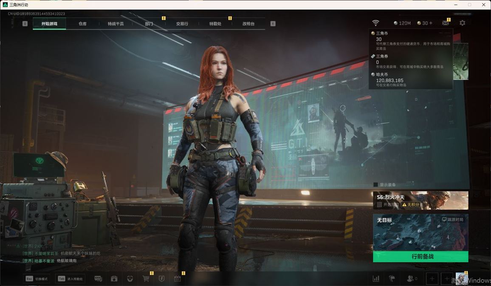Image resolution: width=491 pixels, height=286 pixels.
Task: Open the 交易行 tab
Action: pyautogui.click(x=182, y=24)
